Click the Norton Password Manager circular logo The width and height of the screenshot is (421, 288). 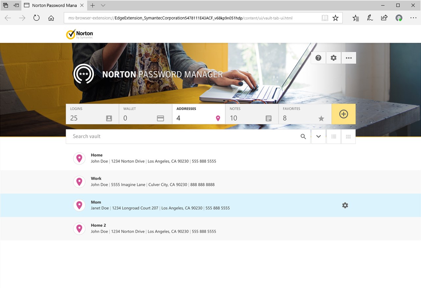coord(84,74)
